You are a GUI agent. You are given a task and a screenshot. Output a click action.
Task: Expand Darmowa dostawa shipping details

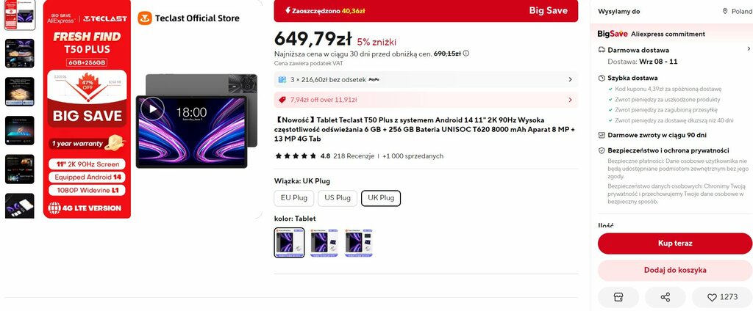749,49
